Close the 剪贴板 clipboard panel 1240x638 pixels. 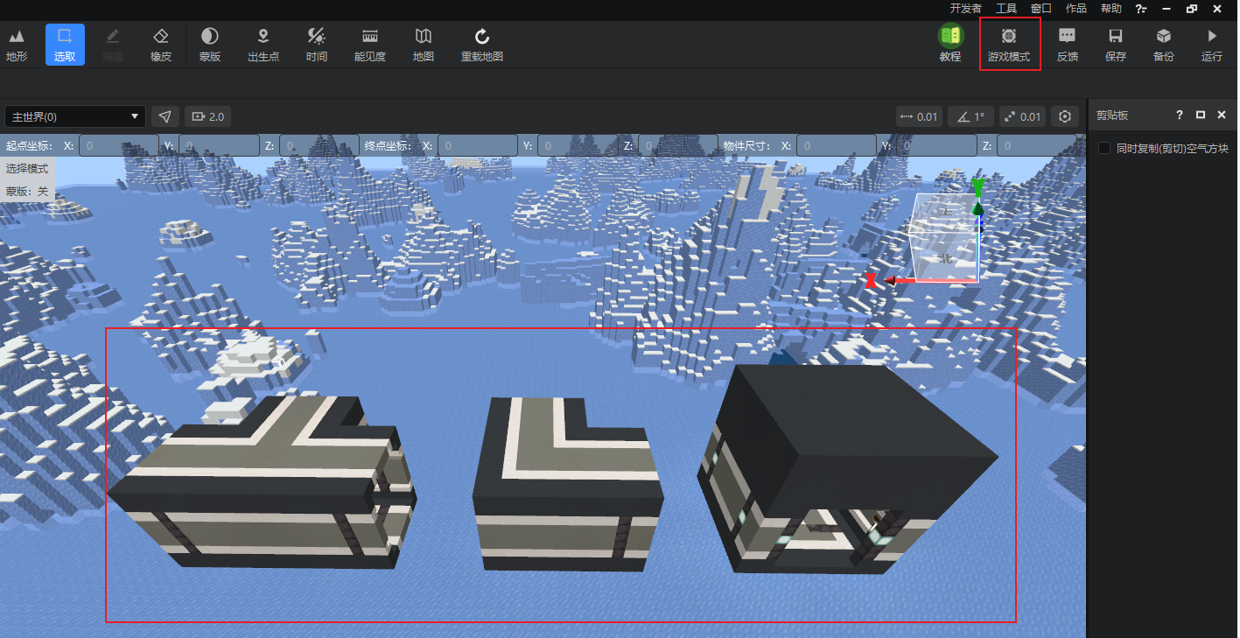click(x=1222, y=115)
